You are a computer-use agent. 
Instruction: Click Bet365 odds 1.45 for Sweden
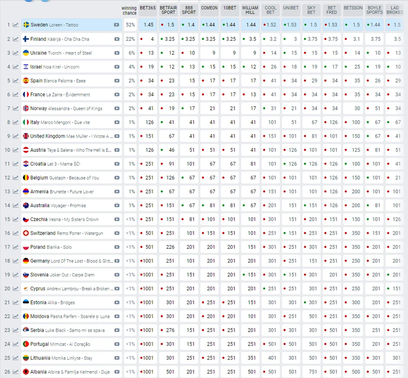click(148, 25)
